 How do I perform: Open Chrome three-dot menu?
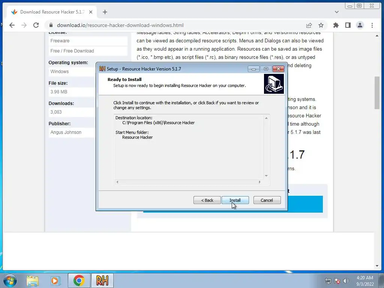point(372,25)
